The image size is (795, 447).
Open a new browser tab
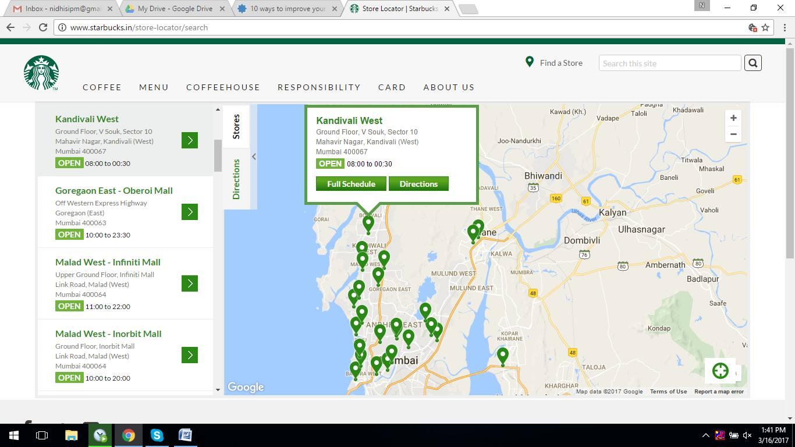(468, 9)
